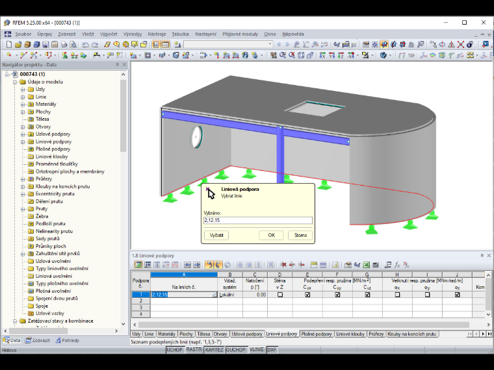Viewport: 494px width, 370px height.
Task: Open the Výpočet menu
Action: 109,34
